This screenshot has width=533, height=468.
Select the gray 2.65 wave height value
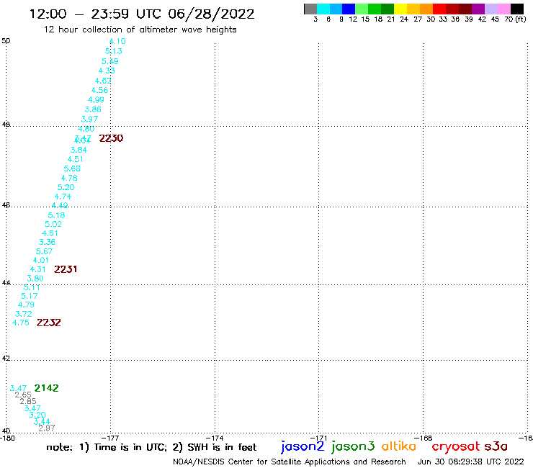pyautogui.click(x=23, y=395)
